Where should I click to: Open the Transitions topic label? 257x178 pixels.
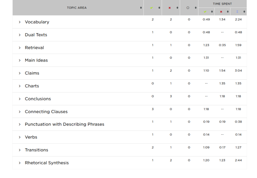pos(36,150)
